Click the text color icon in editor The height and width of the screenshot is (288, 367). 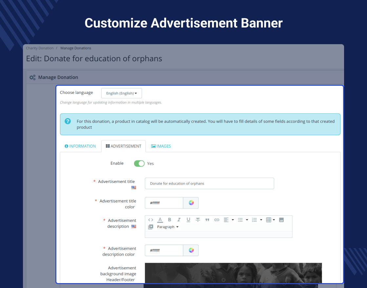click(x=160, y=220)
